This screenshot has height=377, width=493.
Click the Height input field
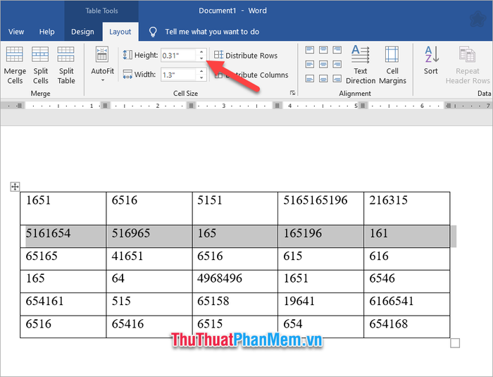(x=177, y=55)
